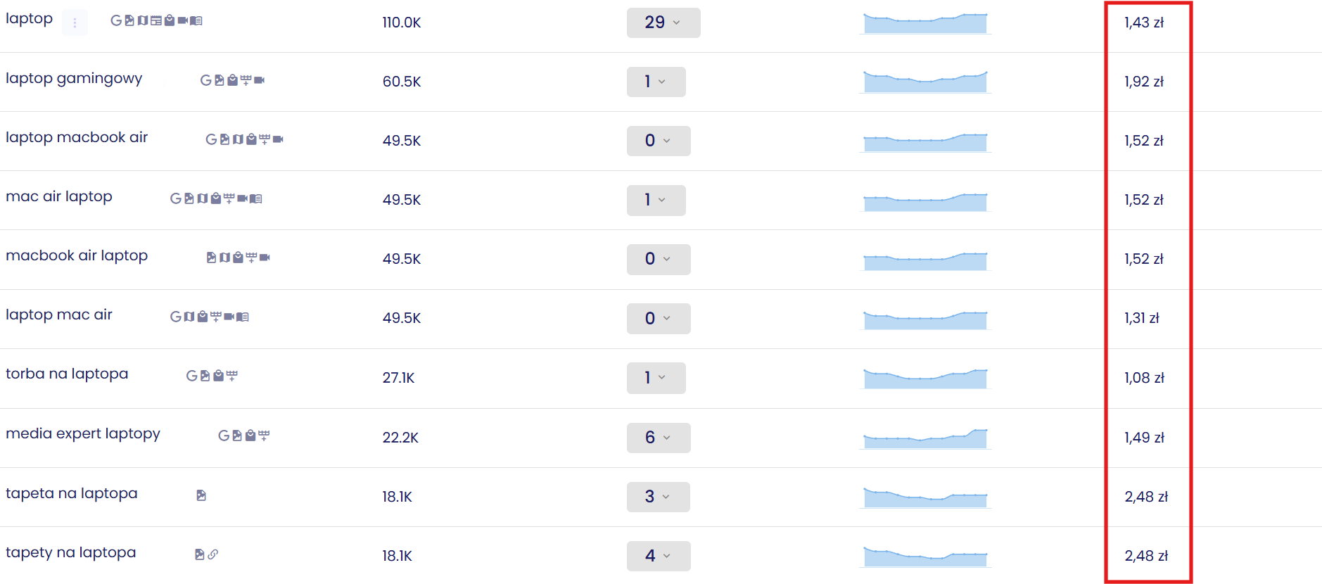This screenshot has height=584, width=1322.
Task: Expand the position 4 dropdown for 'tapety na laptopa'
Action: (659, 556)
